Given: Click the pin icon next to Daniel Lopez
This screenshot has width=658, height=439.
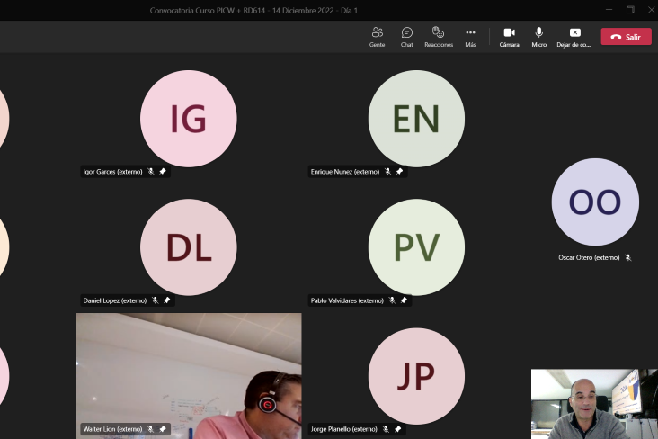Looking at the screenshot, I should (x=167, y=300).
